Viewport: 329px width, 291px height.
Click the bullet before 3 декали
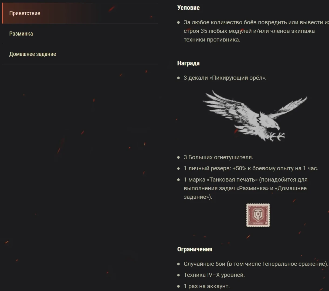178,78
